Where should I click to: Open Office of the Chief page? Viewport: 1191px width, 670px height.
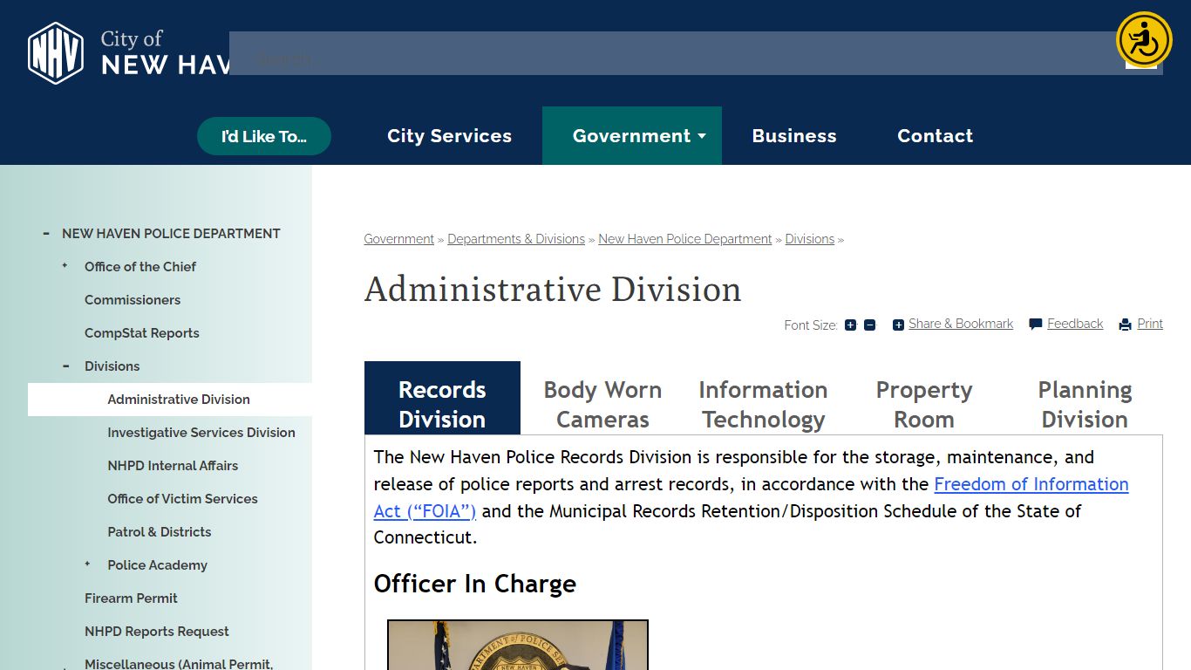pyautogui.click(x=140, y=267)
